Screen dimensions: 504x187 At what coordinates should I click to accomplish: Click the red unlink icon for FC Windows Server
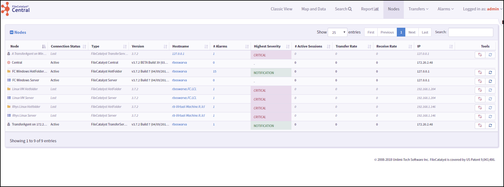click(480, 81)
